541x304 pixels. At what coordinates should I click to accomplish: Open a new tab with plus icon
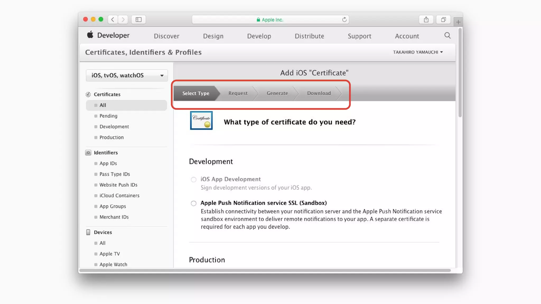coord(458,22)
